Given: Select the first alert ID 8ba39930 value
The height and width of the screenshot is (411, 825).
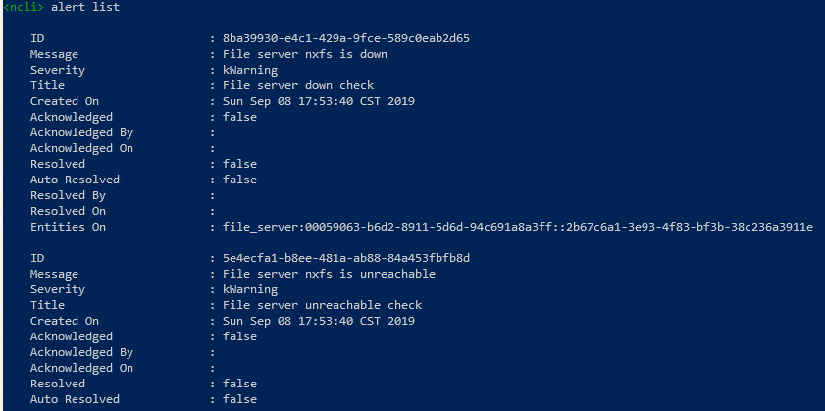Looking at the screenshot, I should pyautogui.click(x=346, y=38).
